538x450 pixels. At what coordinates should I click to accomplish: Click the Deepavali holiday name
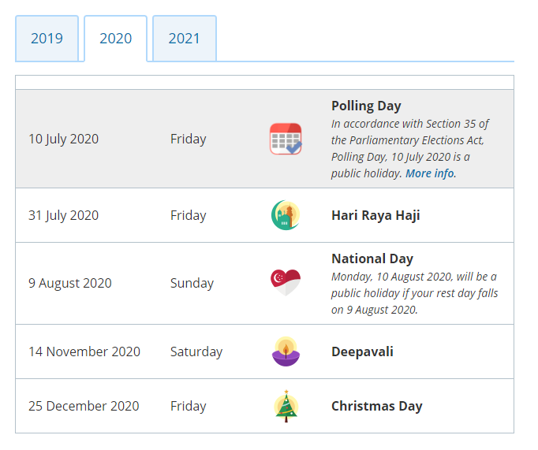[x=362, y=351]
